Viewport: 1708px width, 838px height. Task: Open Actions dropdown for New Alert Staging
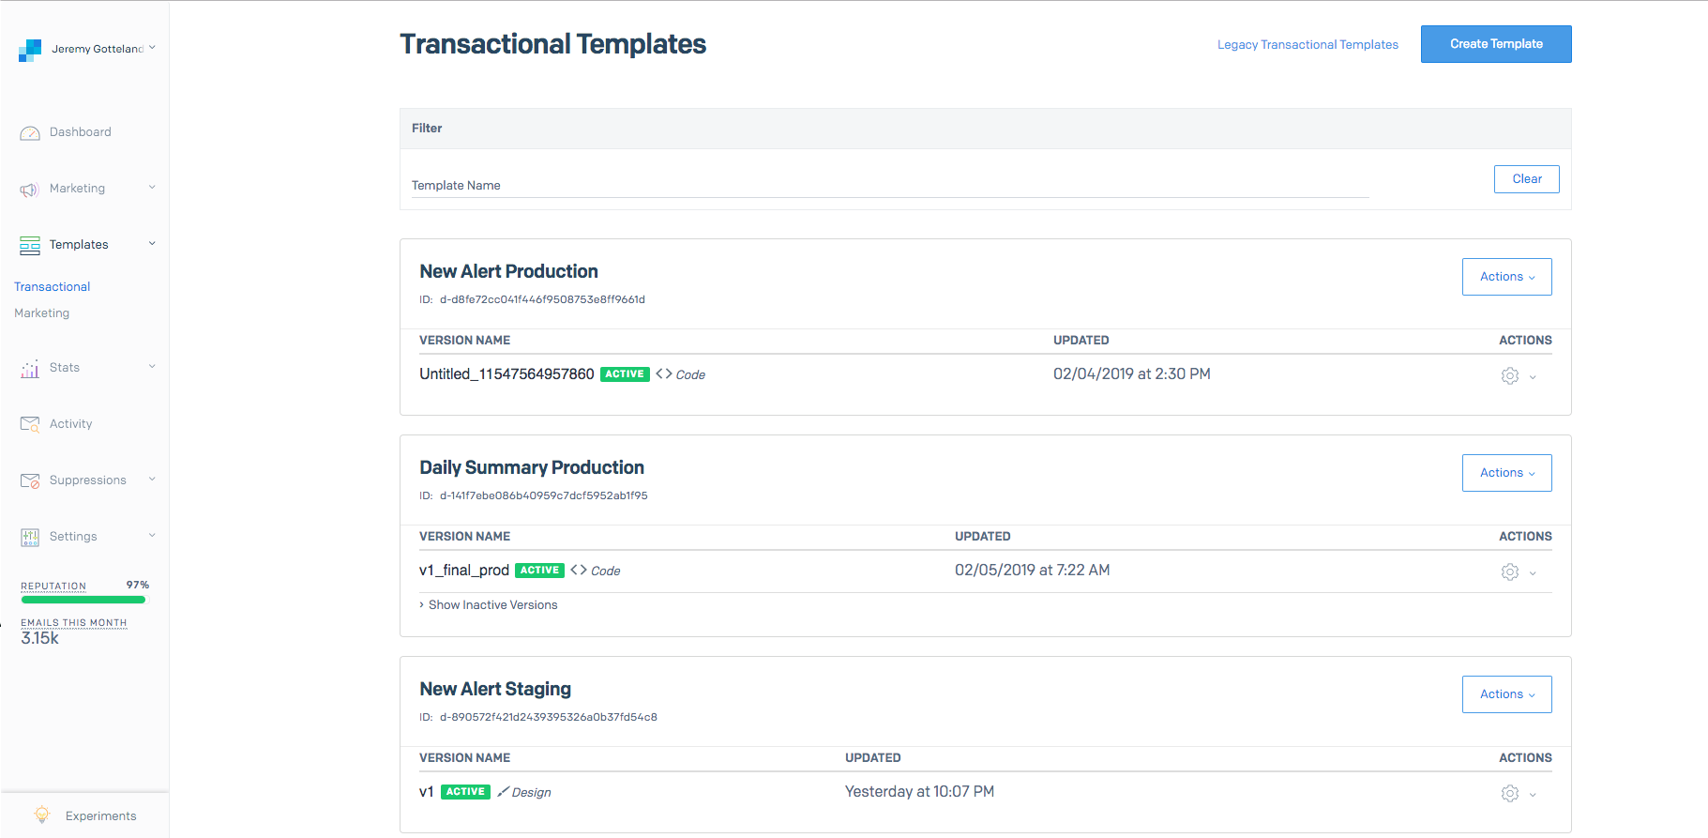click(x=1506, y=694)
